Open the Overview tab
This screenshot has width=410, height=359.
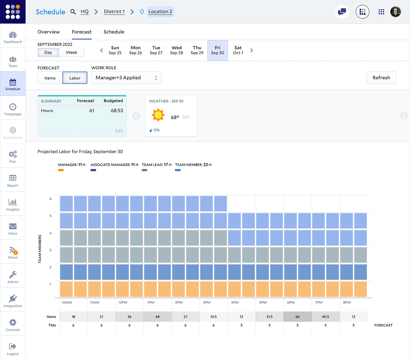coord(49,32)
